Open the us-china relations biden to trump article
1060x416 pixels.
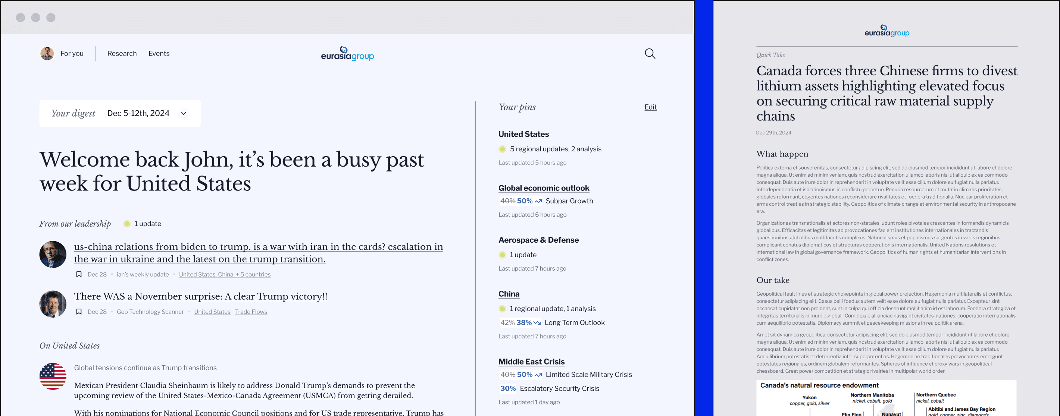pos(259,252)
